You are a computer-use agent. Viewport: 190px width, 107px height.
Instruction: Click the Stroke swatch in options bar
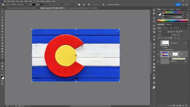[x=42, y=5]
